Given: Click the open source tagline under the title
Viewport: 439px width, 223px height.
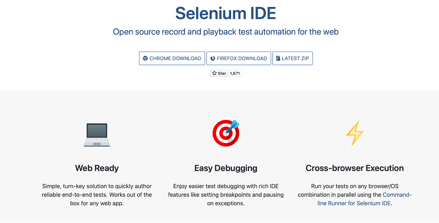Looking at the screenshot, I should [226, 32].
